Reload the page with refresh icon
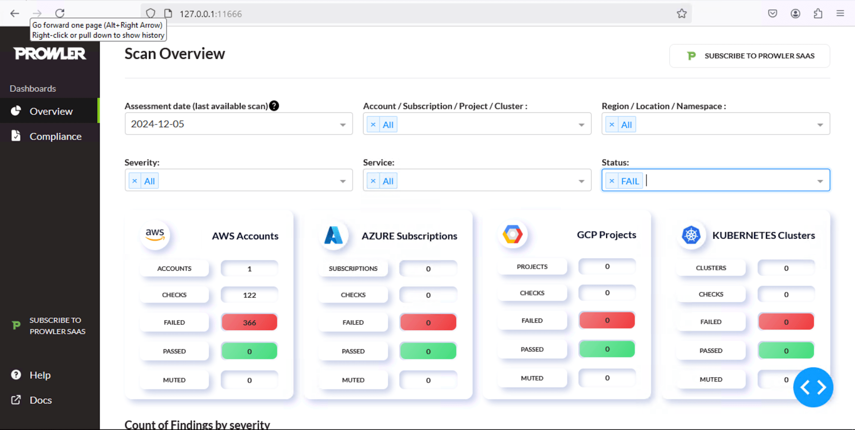 pos(60,13)
